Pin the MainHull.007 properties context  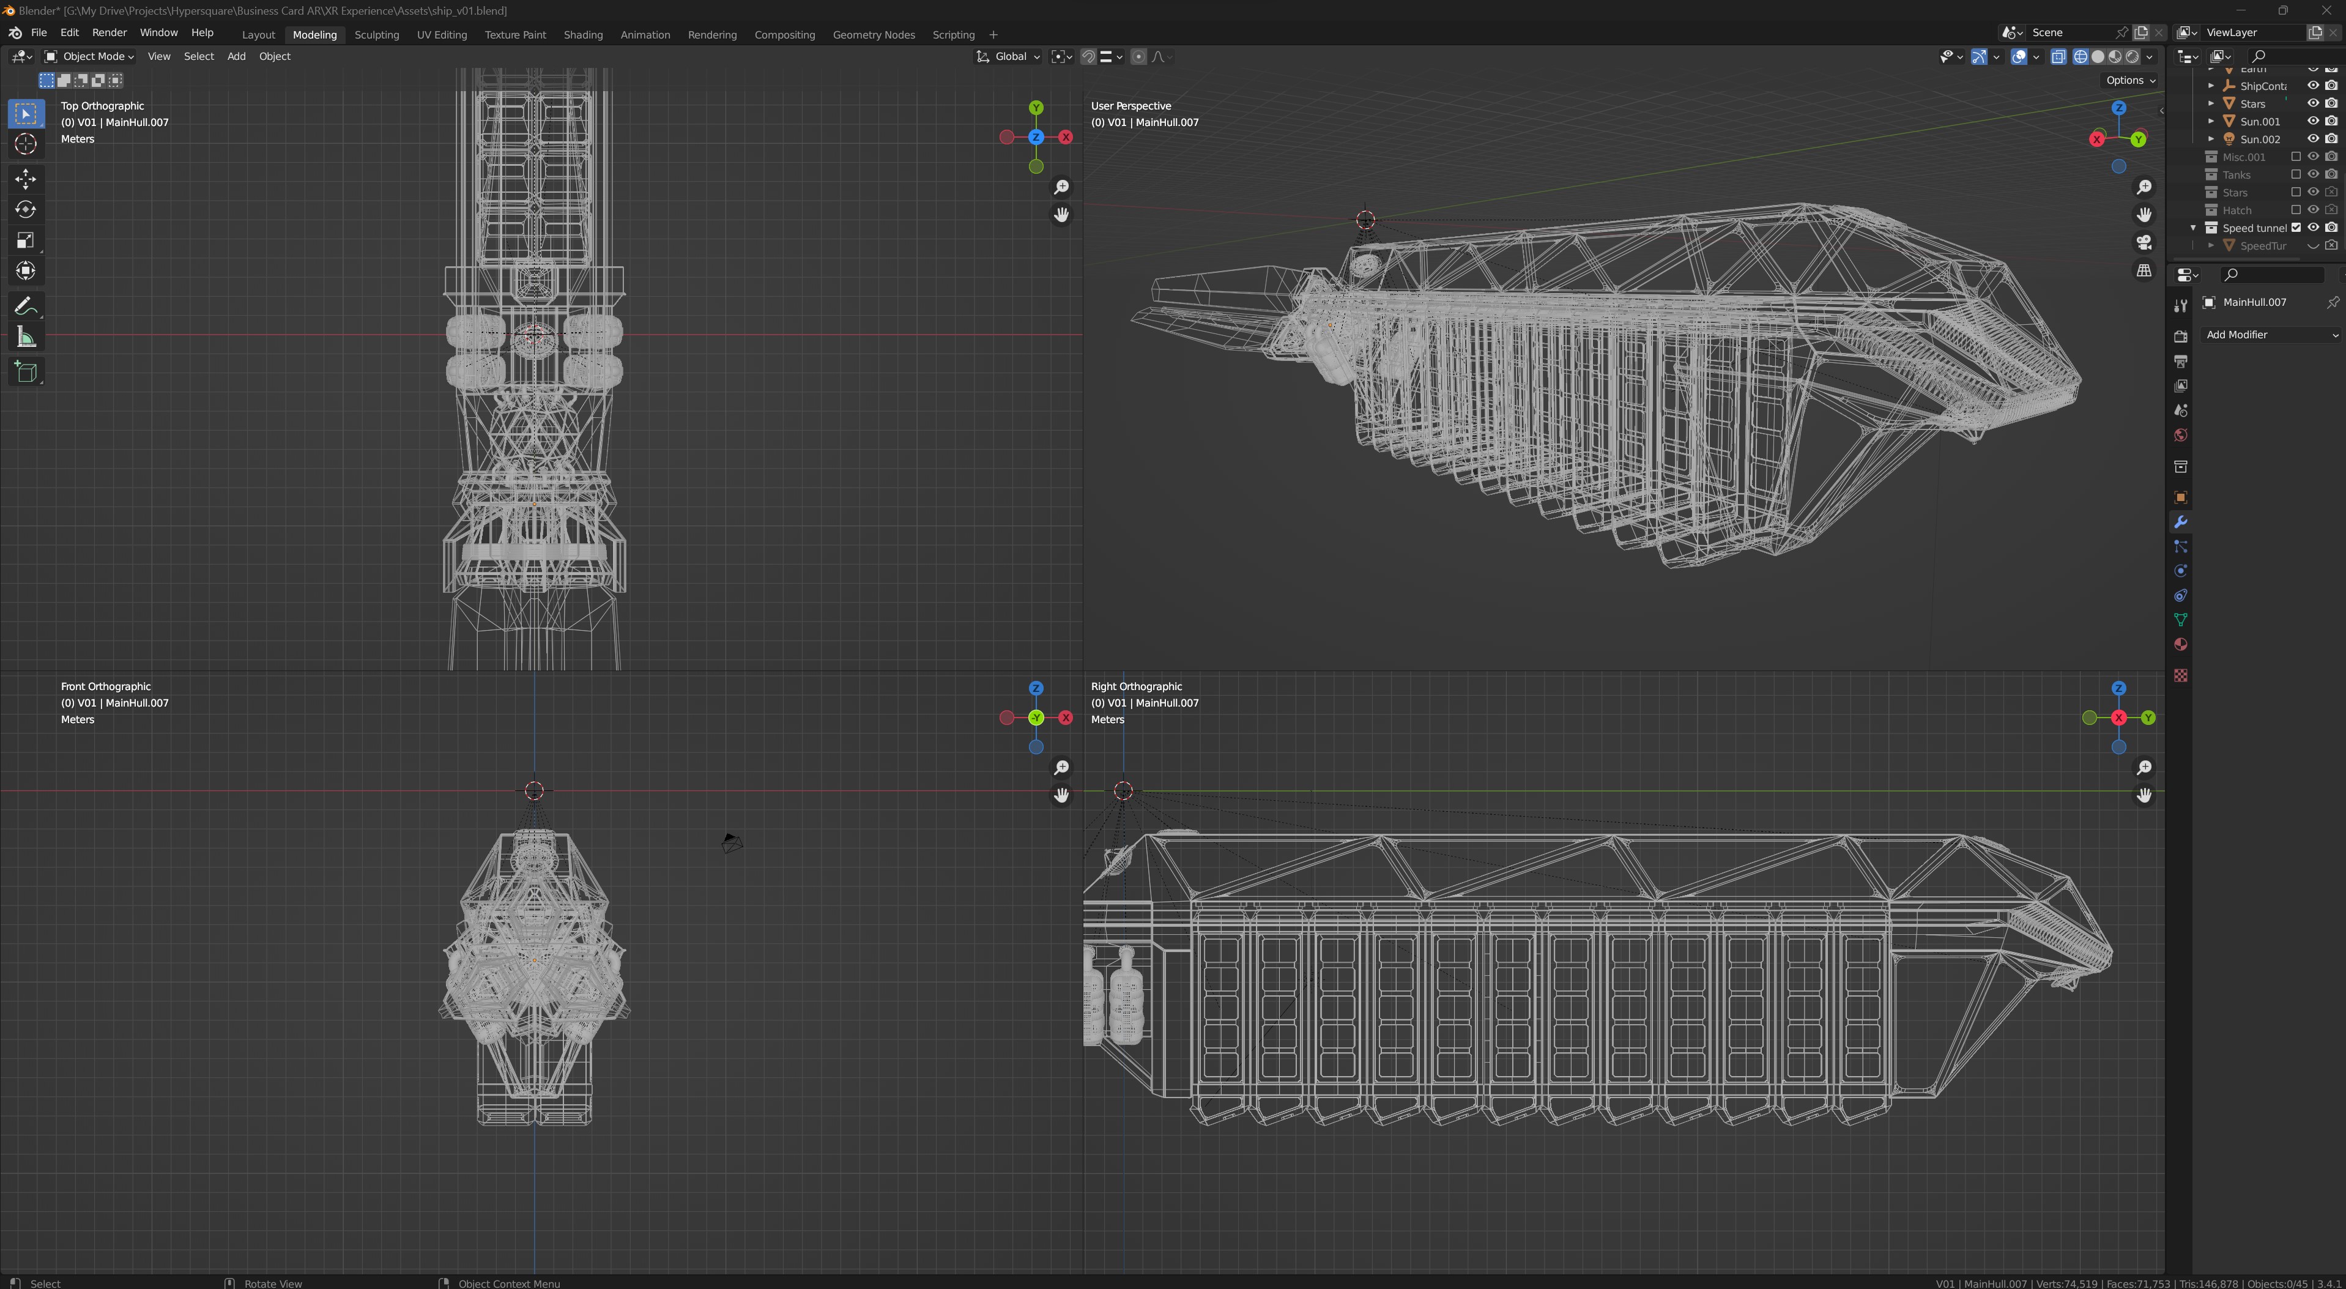pyautogui.click(x=2333, y=302)
